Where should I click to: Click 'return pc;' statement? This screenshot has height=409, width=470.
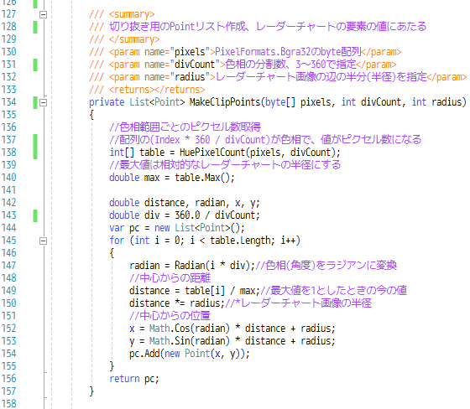[134, 379]
